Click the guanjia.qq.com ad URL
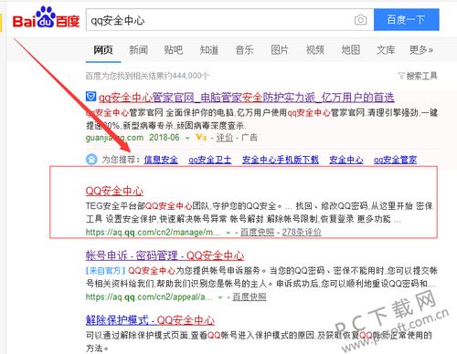The image size is (457, 354). tap(114, 138)
